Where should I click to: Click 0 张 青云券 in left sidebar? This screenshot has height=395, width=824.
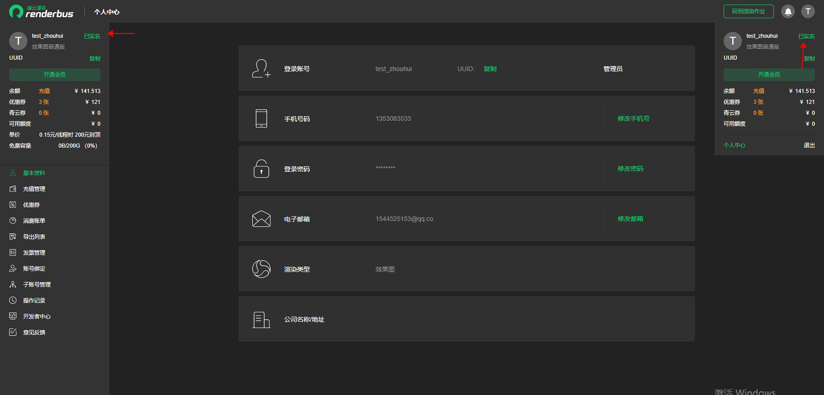pyautogui.click(x=44, y=113)
